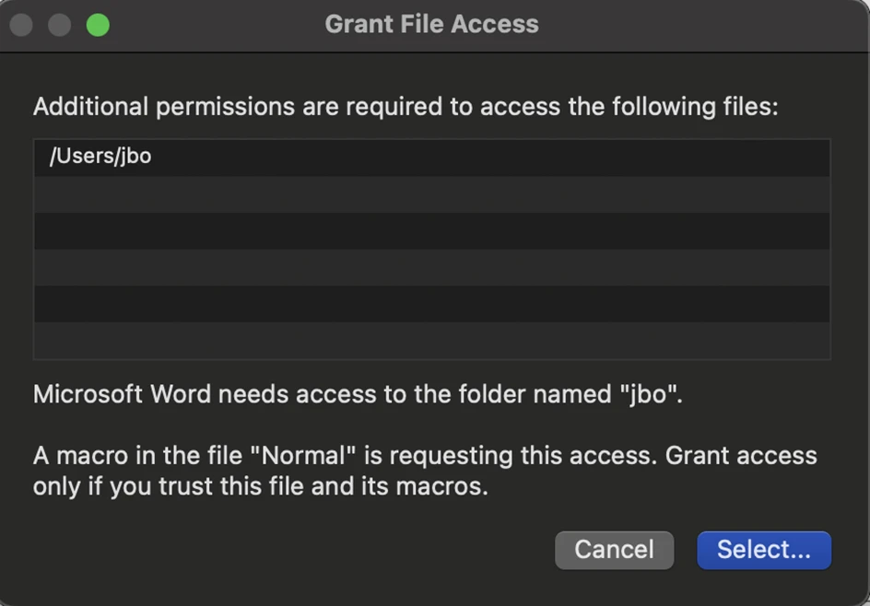Click the red close traffic light button

tap(20, 24)
